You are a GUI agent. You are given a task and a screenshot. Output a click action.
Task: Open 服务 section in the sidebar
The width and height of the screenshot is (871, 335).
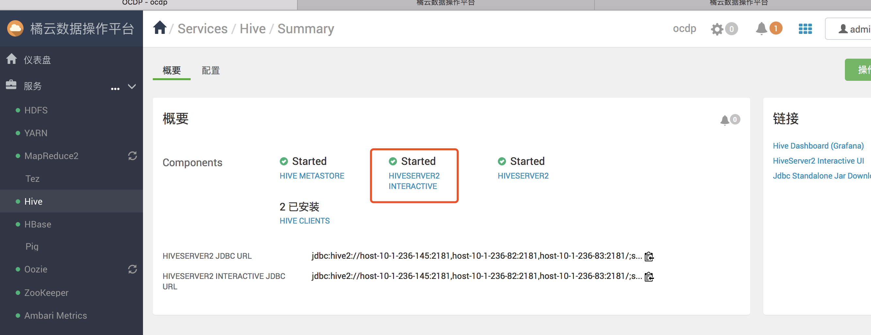33,86
